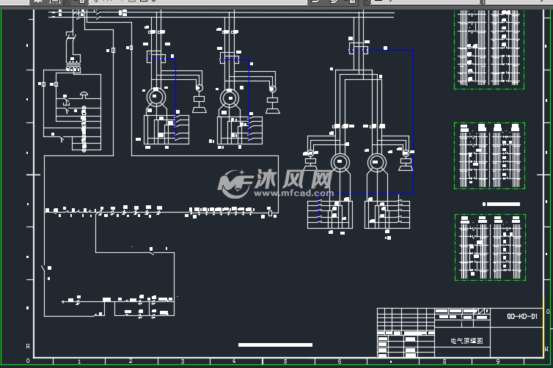Click the brake symbol at far right of blue loop
The image size is (553, 368).
coord(406,161)
